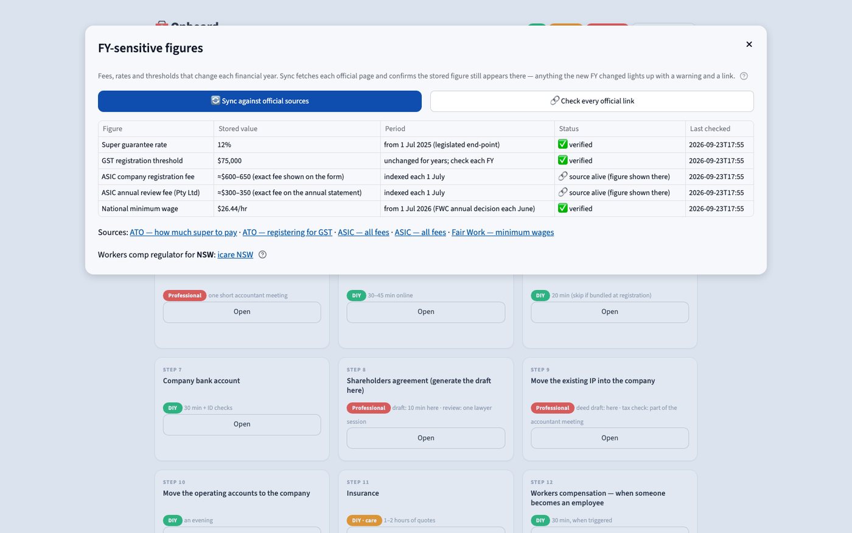This screenshot has height=533, width=852.
Task: Click green verified tick for National minimum wage
Action: [563, 208]
